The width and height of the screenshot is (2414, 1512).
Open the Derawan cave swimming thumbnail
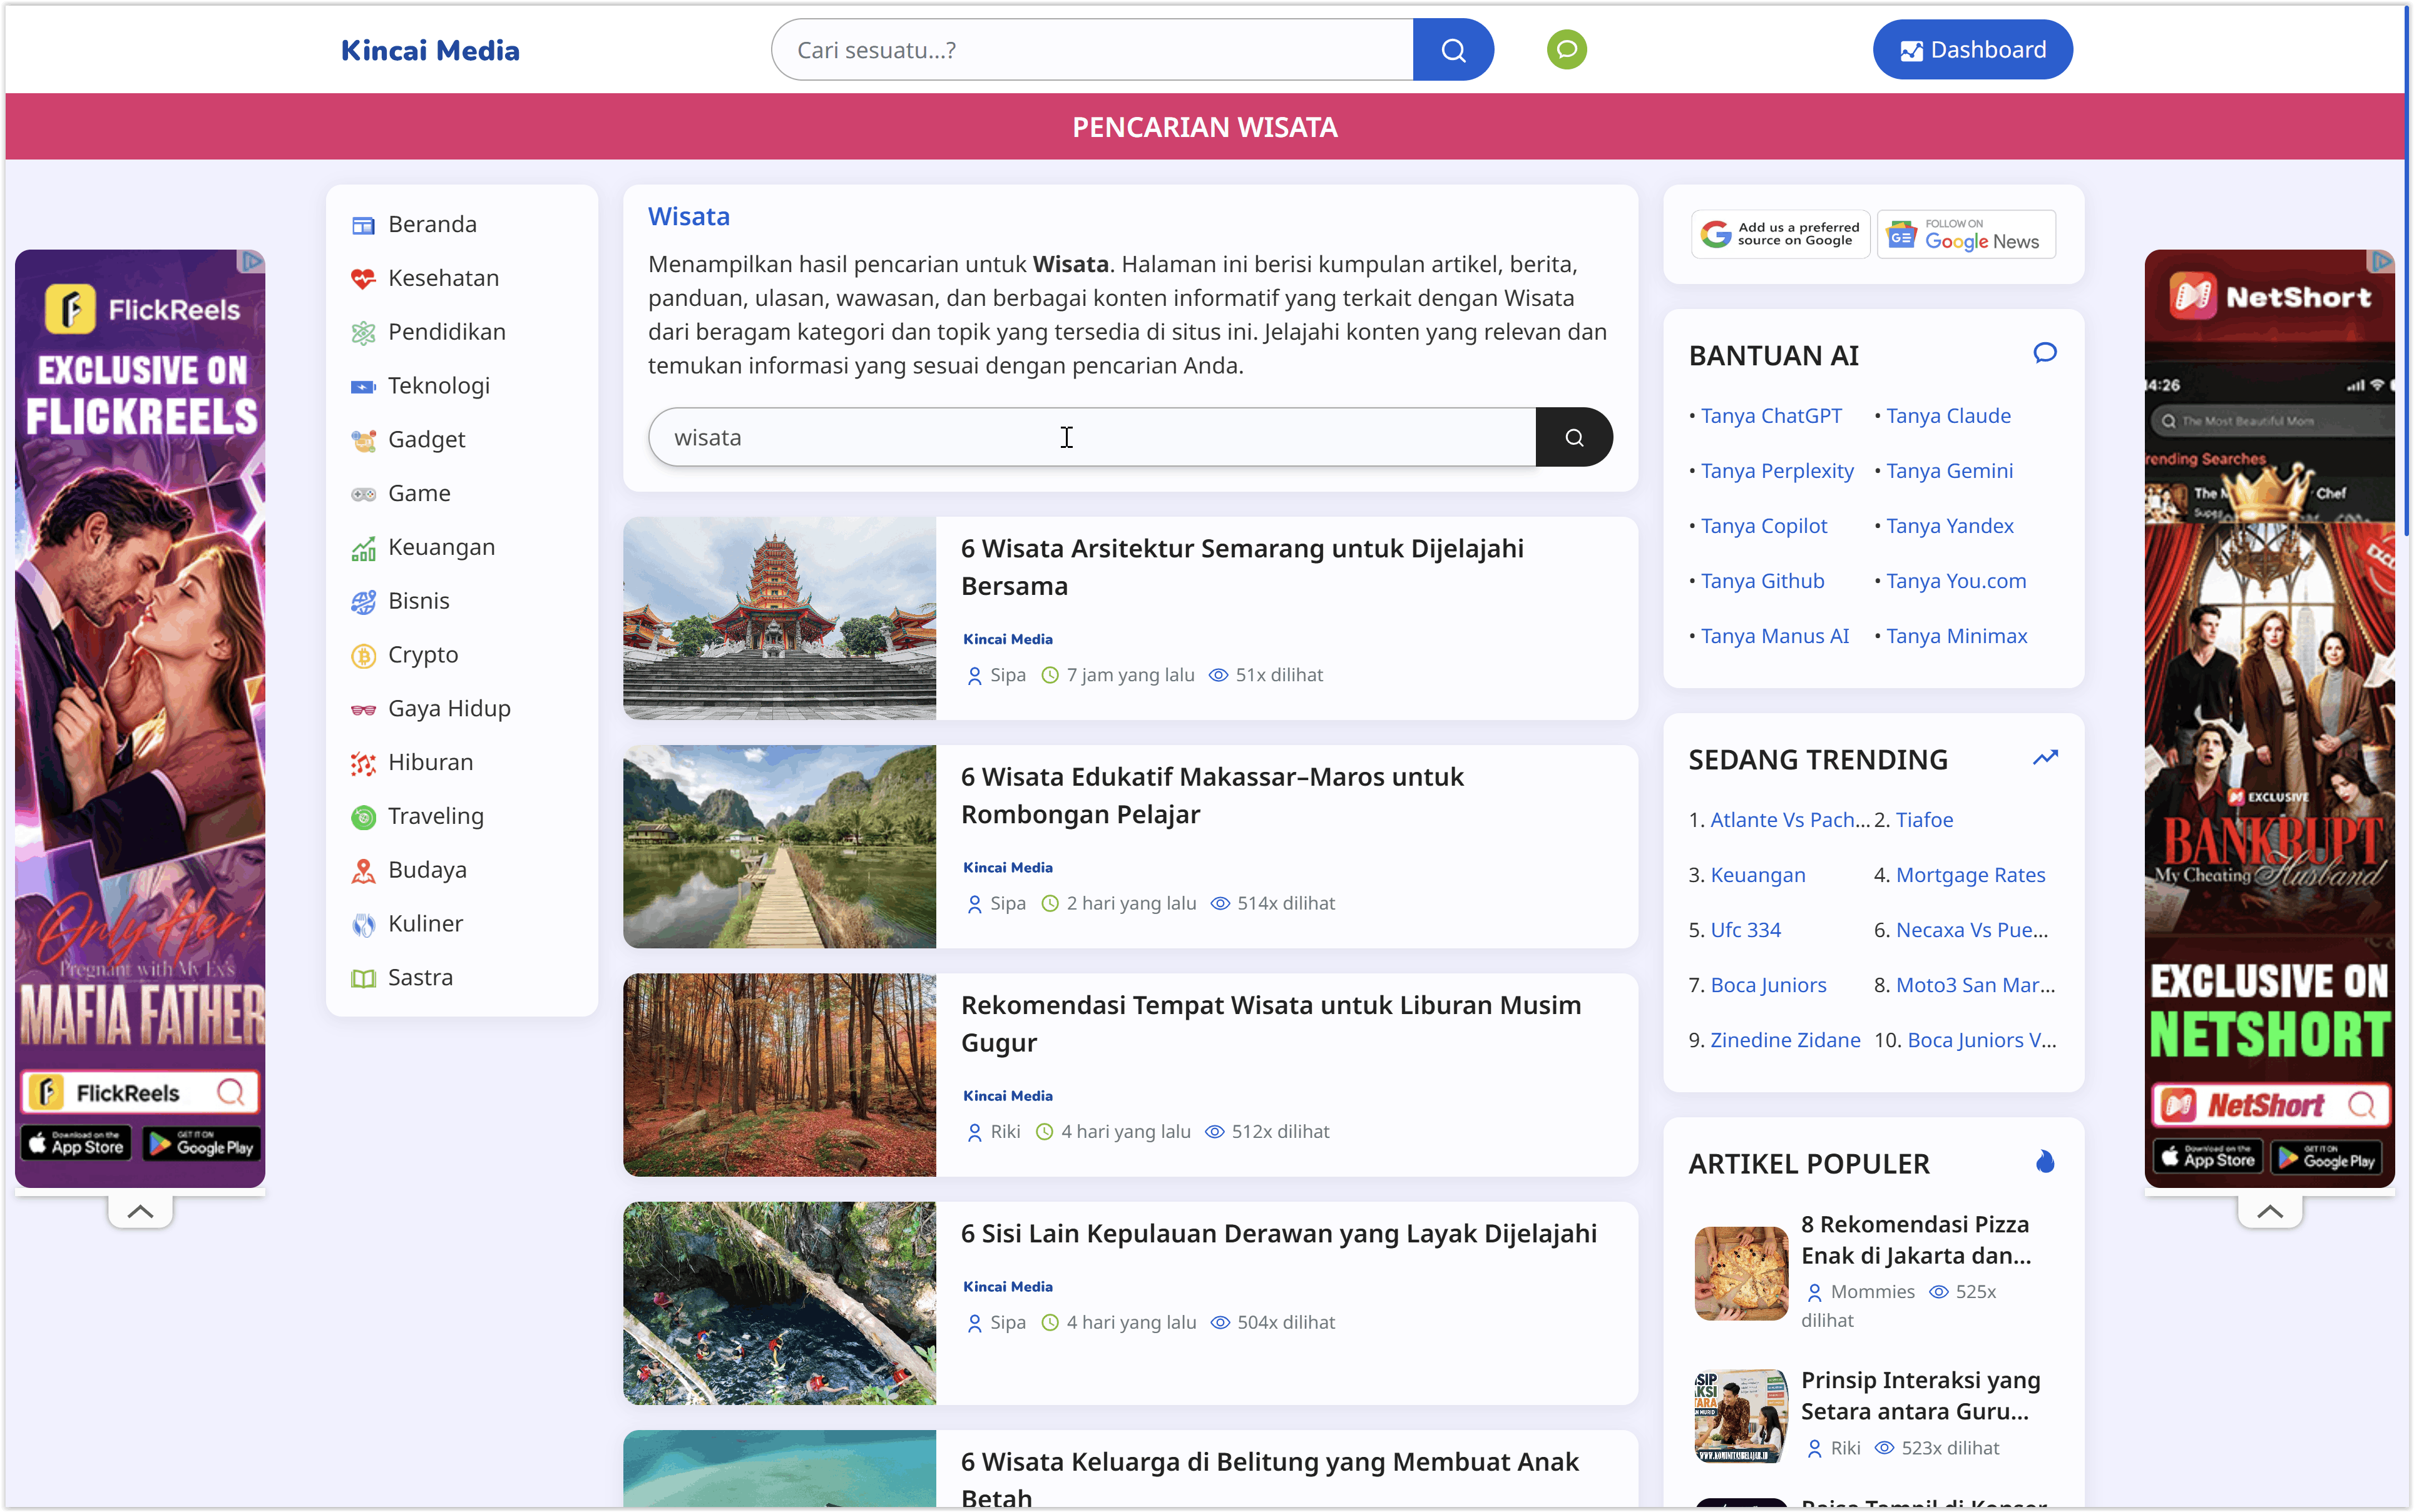(x=779, y=1303)
